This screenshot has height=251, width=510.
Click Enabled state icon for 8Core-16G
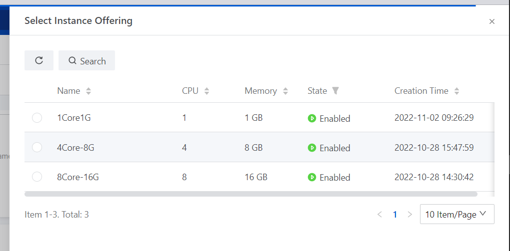pos(312,177)
